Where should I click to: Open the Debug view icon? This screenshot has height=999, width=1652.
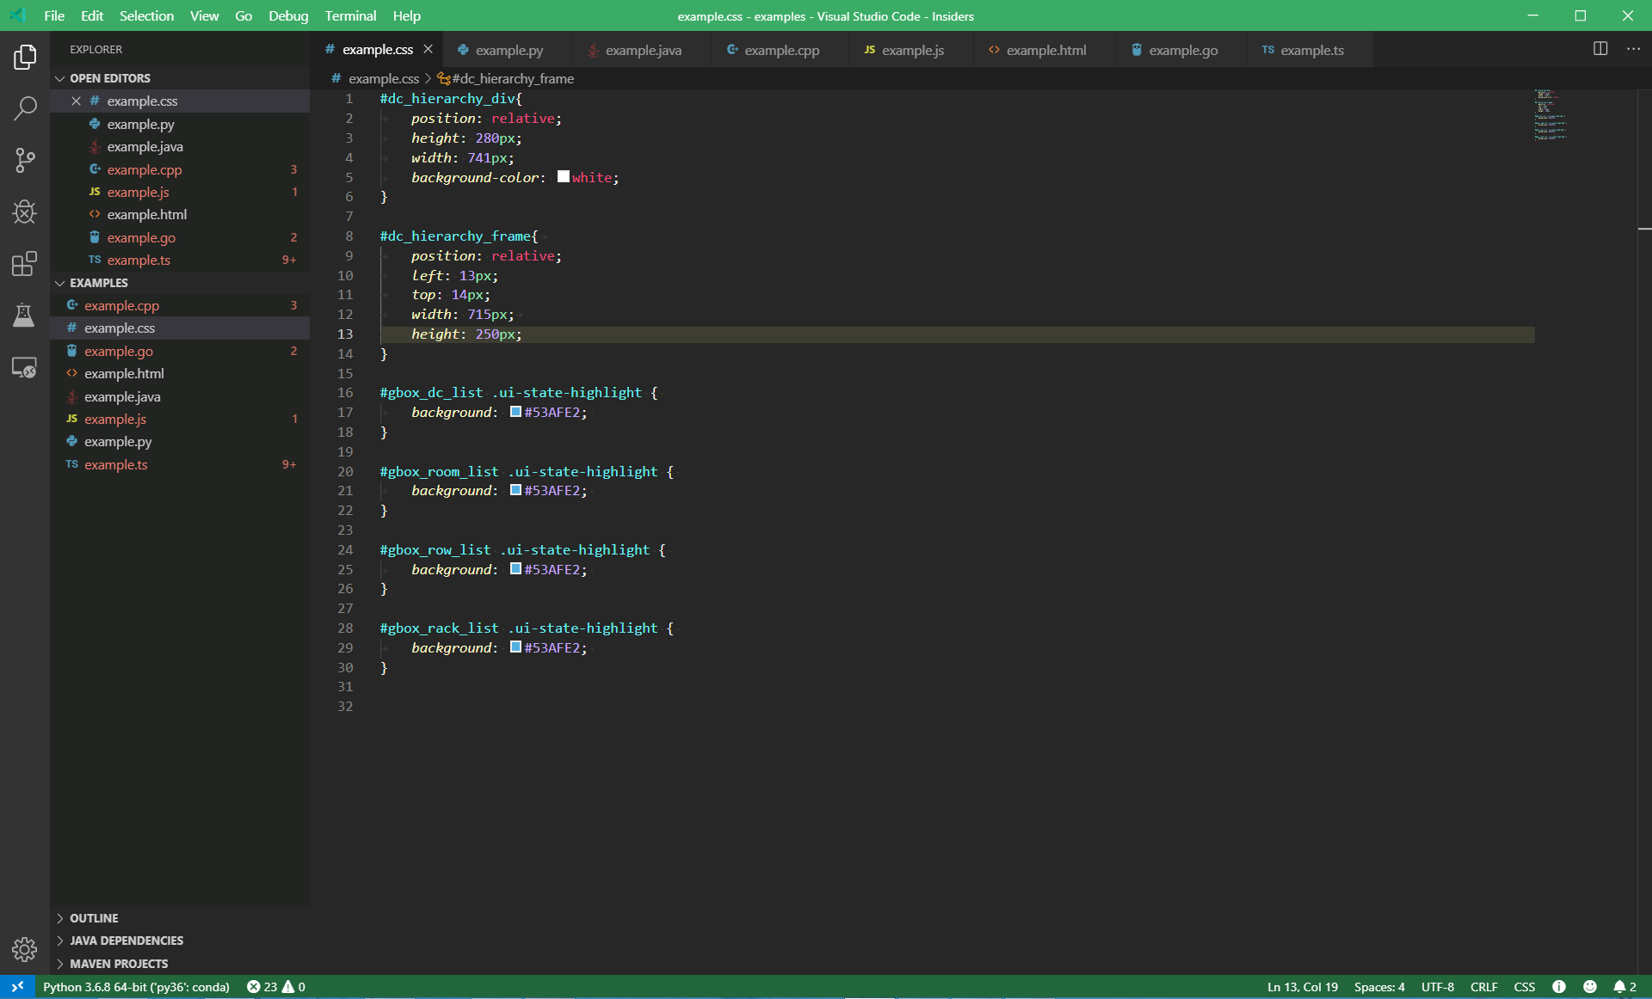click(25, 211)
